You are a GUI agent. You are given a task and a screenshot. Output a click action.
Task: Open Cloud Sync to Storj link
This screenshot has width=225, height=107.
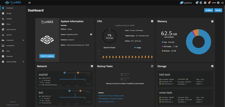[x=111, y=96]
